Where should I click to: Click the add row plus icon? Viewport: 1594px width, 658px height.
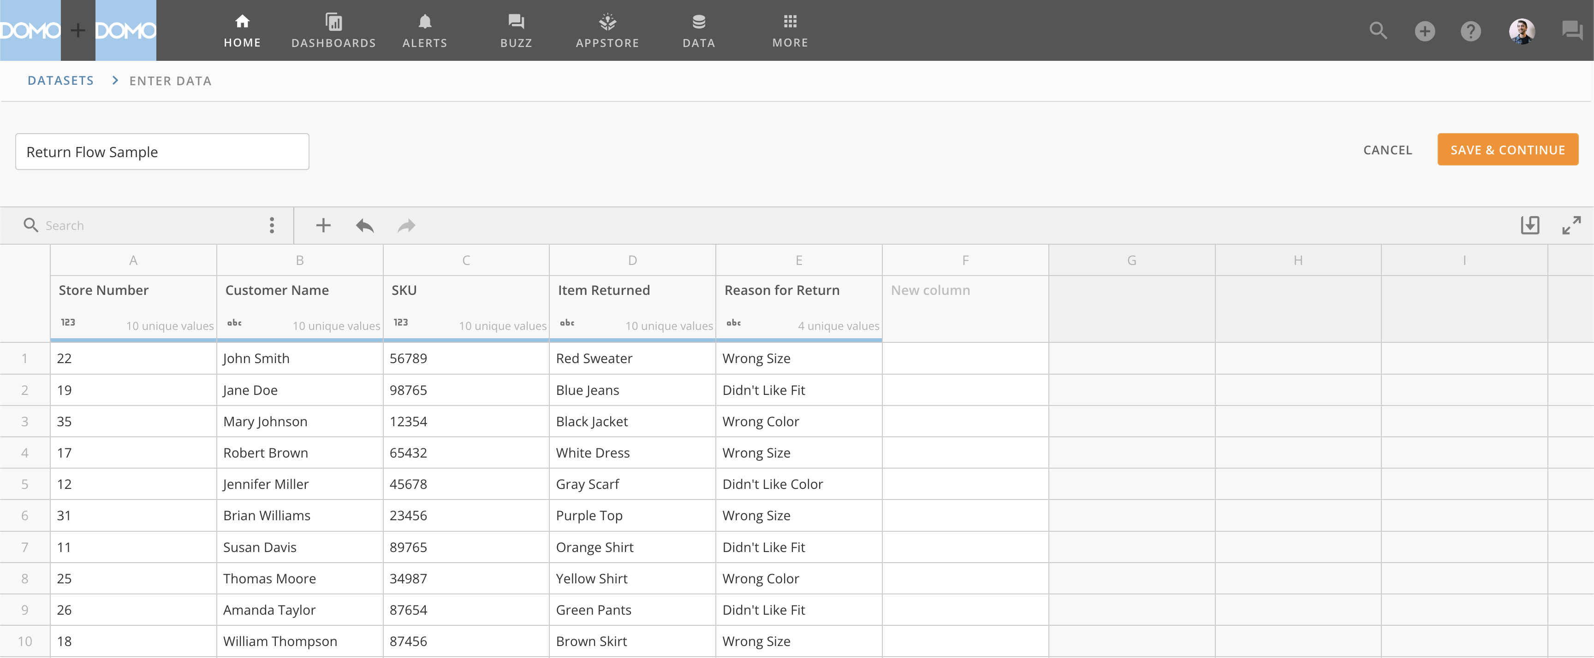pyautogui.click(x=323, y=226)
